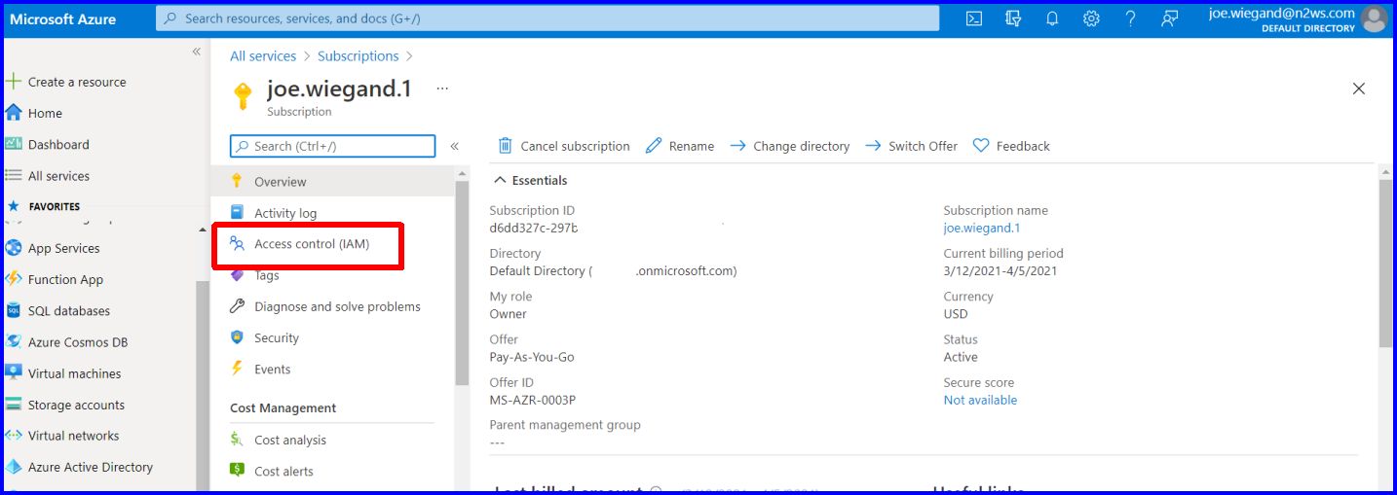Open the help question mark
1397x495 pixels.
coord(1130,18)
